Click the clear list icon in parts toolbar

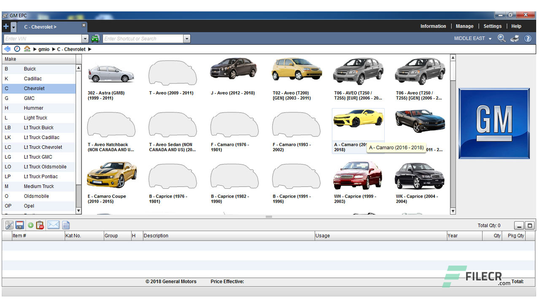click(x=9, y=225)
